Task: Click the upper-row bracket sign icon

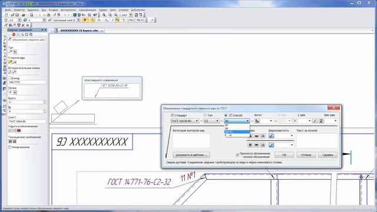Action: (263, 136)
